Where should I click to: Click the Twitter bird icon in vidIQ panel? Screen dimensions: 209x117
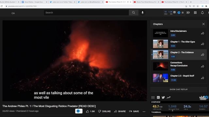pyautogui.click(x=163, y=97)
